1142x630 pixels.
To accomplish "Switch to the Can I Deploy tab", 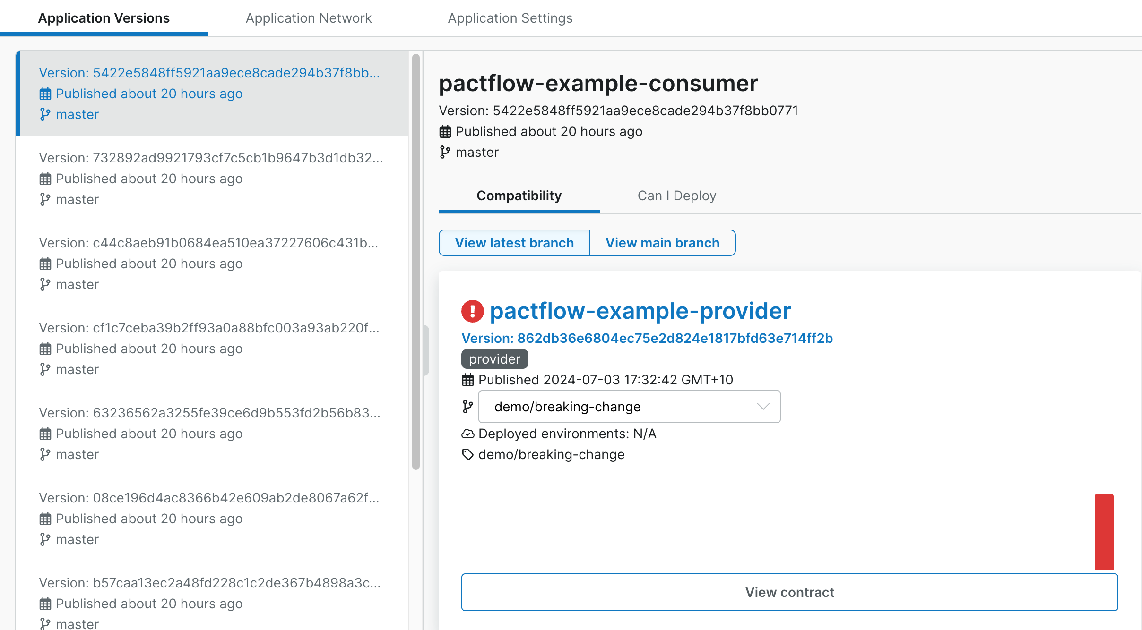I will click(x=677, y=196).
